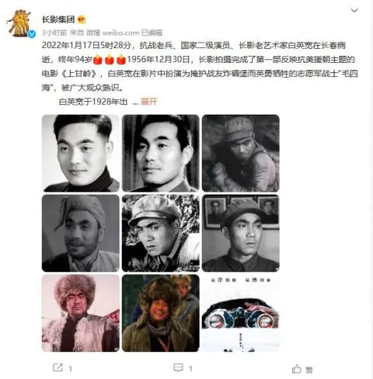Open photo of man wearing head wrap
The width and height of the screenshot is (373, 379).
81,233
